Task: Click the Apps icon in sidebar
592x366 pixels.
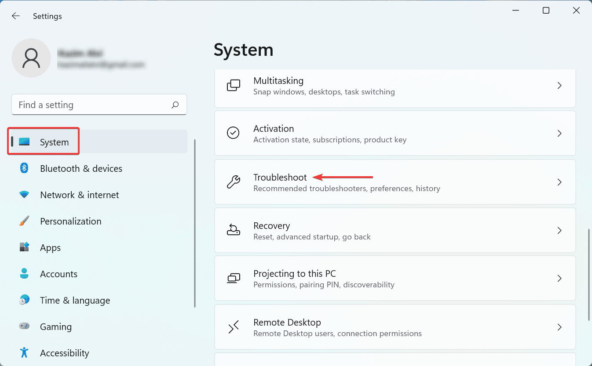Action: pos(24,247)
